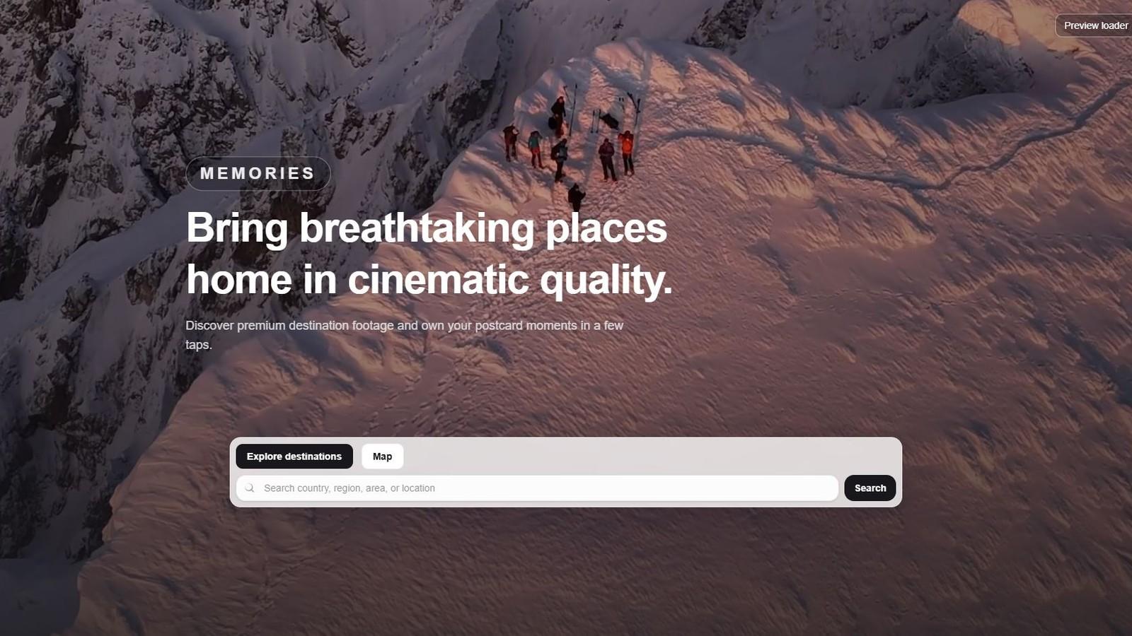Click the lone hiker below the group
Viewport: 1132px width, 636px height.
point(577,196)
